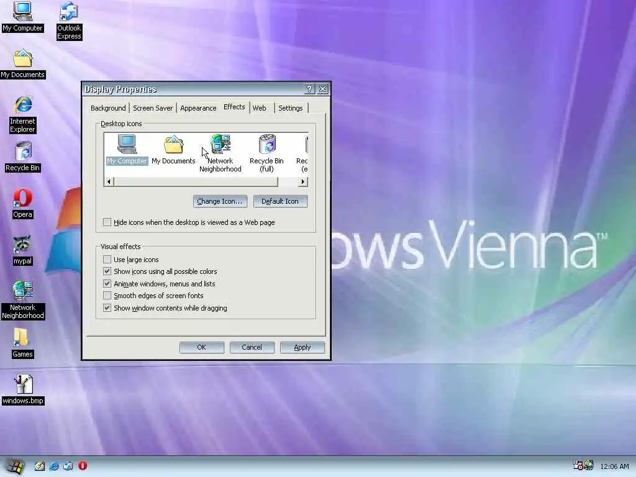Click the Change Icon... button
The height and width of the screenshot is (477, 636).
coord(220,201)
